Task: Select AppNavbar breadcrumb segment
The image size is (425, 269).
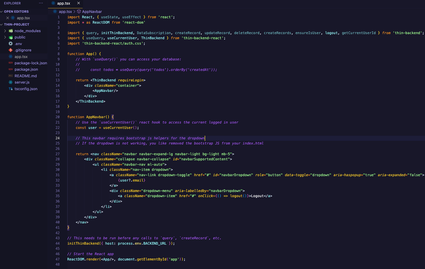Action: point(92,11)
